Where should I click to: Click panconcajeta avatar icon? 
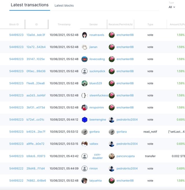pos(112,156)
